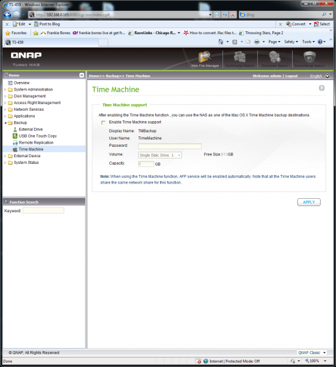Open address bar history dropdown
This screenshot has width=336, height=367.
[210, 15]
